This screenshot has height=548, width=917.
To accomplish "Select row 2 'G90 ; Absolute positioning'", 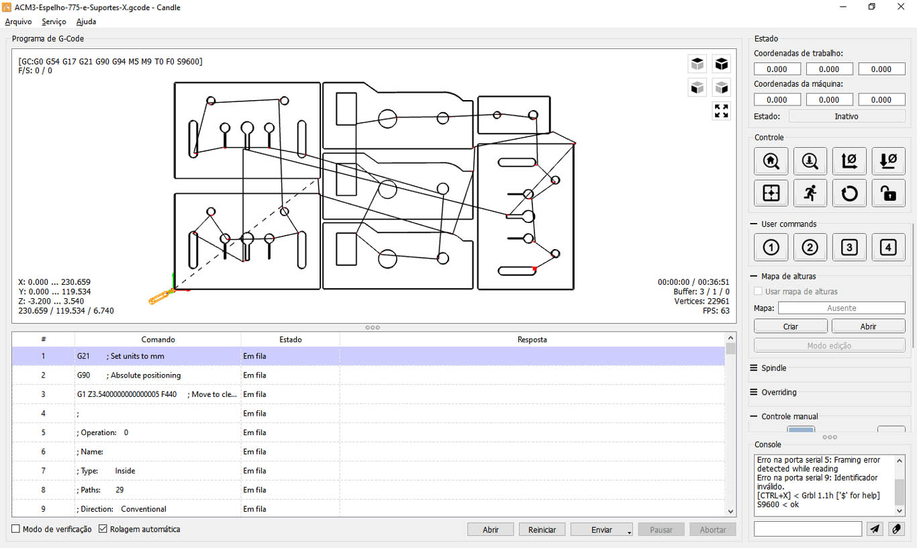I will click(x=369, y=375).
